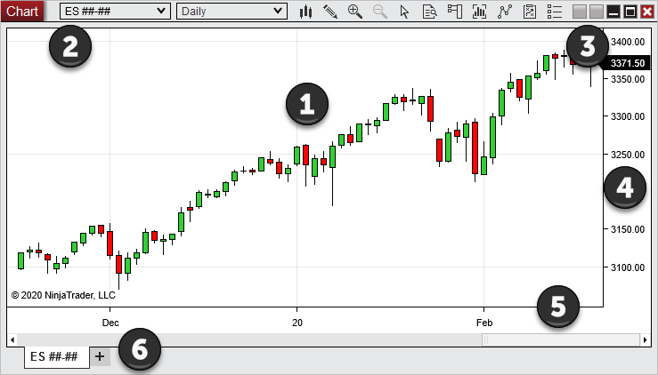Screen dimensions: 658x375
Task: Click the red Chart menu label
Action: [22, 11]
